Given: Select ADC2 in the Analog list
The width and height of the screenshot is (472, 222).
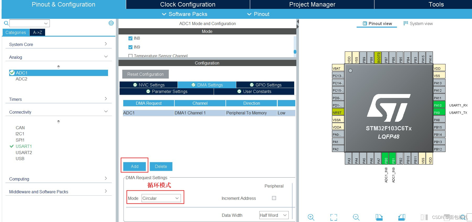Looking at the screenshot, I should coord(22,79).
